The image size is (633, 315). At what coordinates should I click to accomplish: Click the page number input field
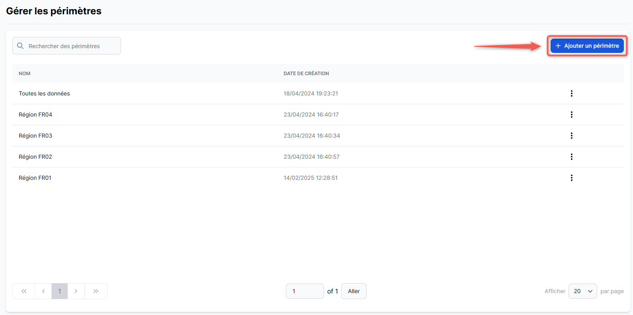pos(305,291)
